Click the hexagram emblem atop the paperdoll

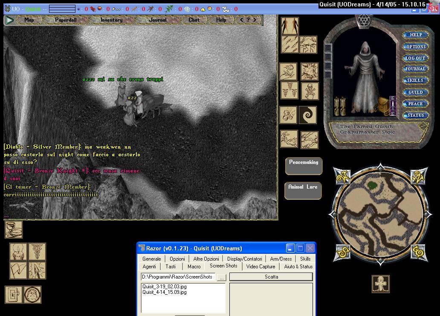[364, 20]
